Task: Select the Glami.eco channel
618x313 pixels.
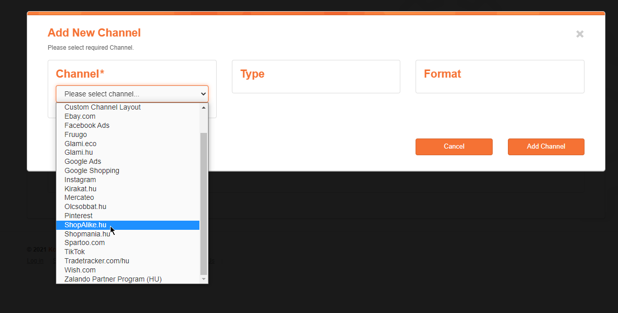Action: pos(128,144)
